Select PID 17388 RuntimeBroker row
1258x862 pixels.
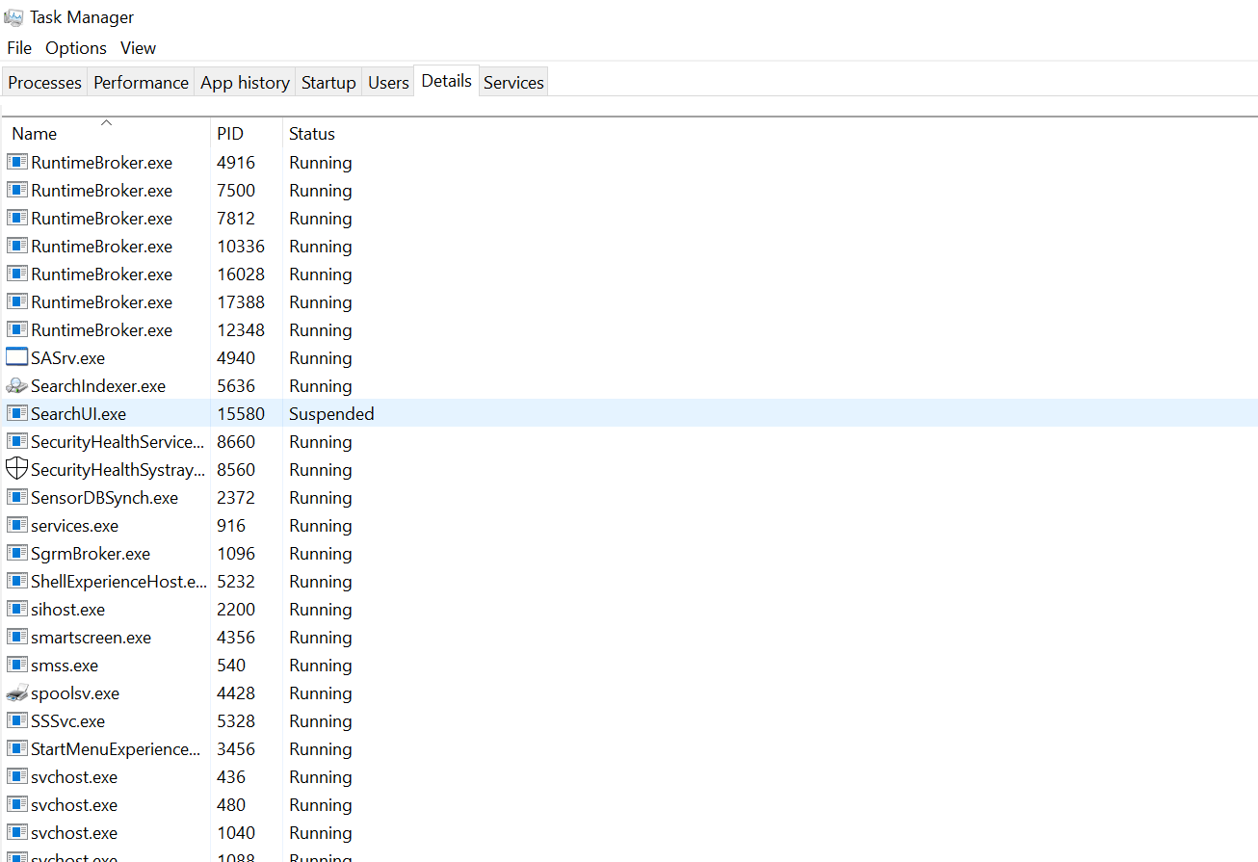coord(629,302)
